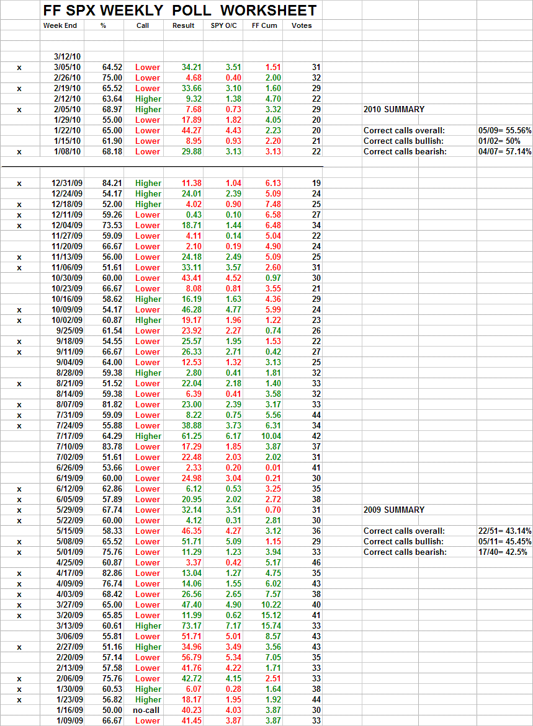Viewport: 533px width, 726px height.
Task: Click Result value 0.43 in 12/11/09 row
Action: coord(194,215)
